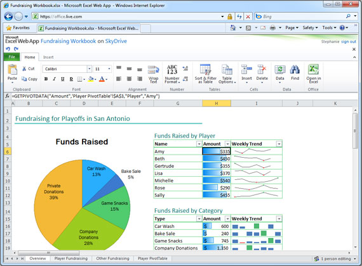Viewport: 362px width, 266px height.
Task: Switch to the Home ribbon tab
Action: [x=30, y=57]
